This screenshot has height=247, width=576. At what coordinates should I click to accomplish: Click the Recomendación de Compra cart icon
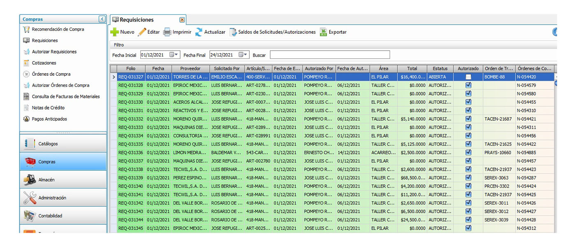click(x=26, y=29)
